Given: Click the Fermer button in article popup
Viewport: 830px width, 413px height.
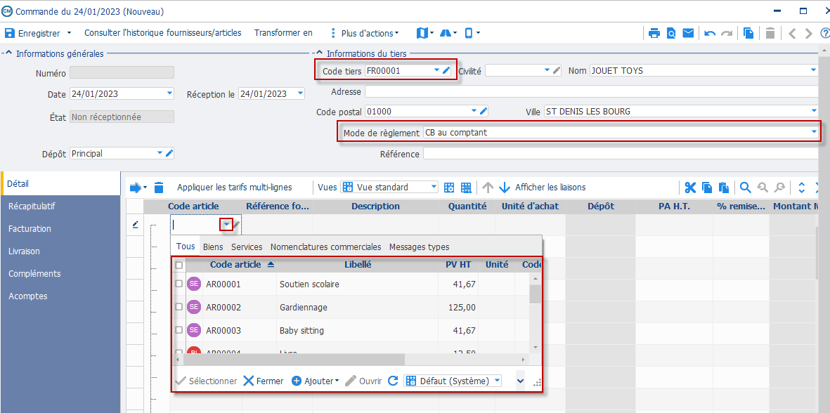Looking at the screenshot, I should [263, 381].
